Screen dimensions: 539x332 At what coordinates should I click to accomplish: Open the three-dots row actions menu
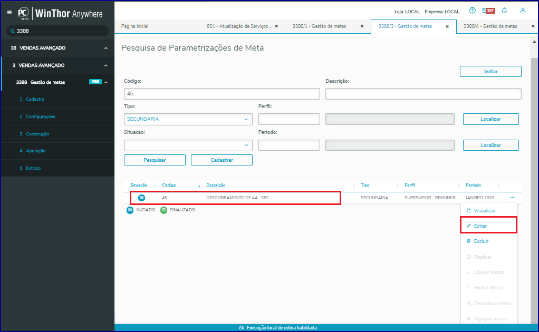pyautogui.click(x=512, y=198)
